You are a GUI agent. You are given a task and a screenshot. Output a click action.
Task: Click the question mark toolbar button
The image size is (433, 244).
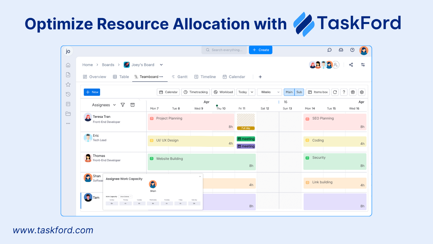pos(344,92)
